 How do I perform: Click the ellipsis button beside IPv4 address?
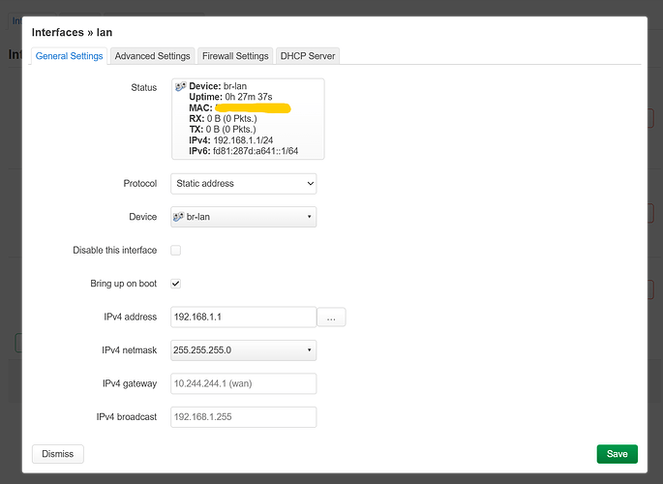pos(331,317)
